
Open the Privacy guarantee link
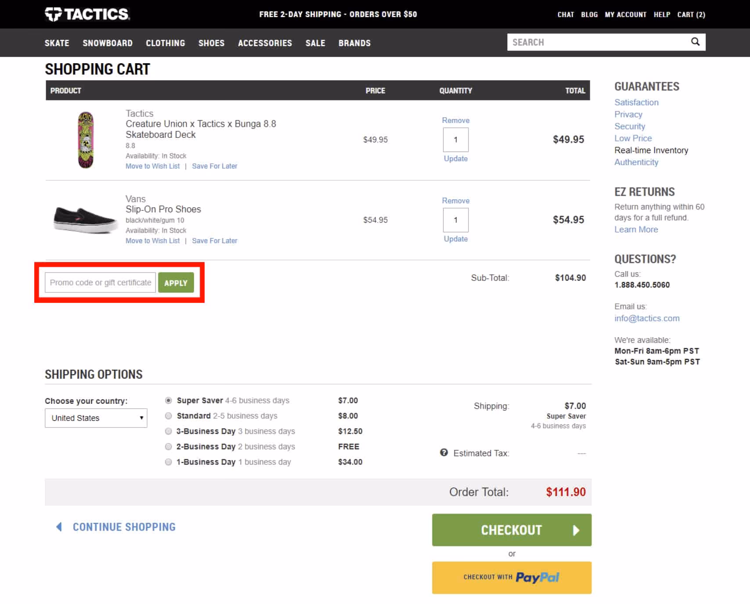tap(628, 114)
